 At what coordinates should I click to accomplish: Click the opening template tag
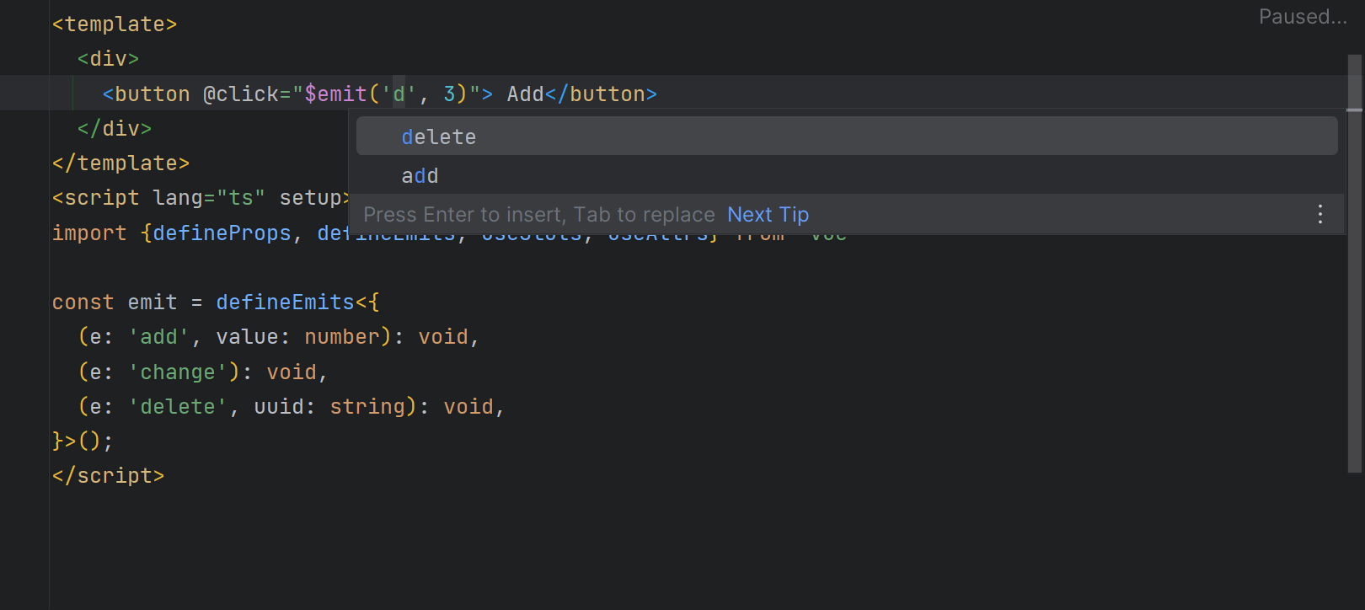click(x=115, y=24)
